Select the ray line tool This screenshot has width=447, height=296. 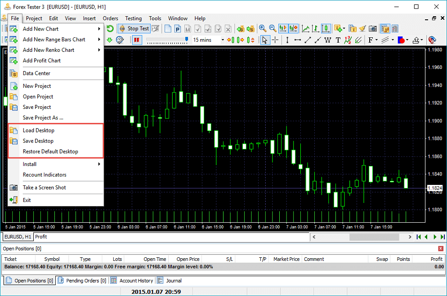tap(317, 40)
